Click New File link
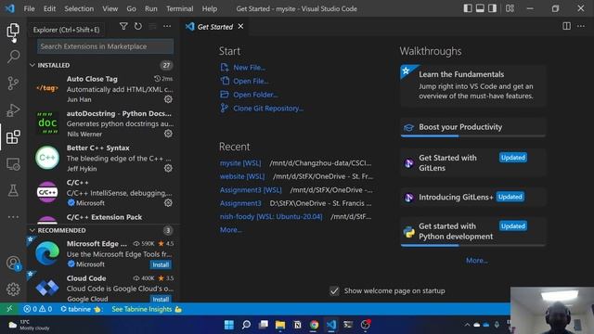The height and width of the screenshot is (334, 594). [x=249, y=68]
